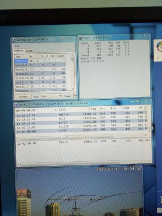Select the 2018-02-10 hour 06 row
162x216 pixels.
(x=41, y=86)
